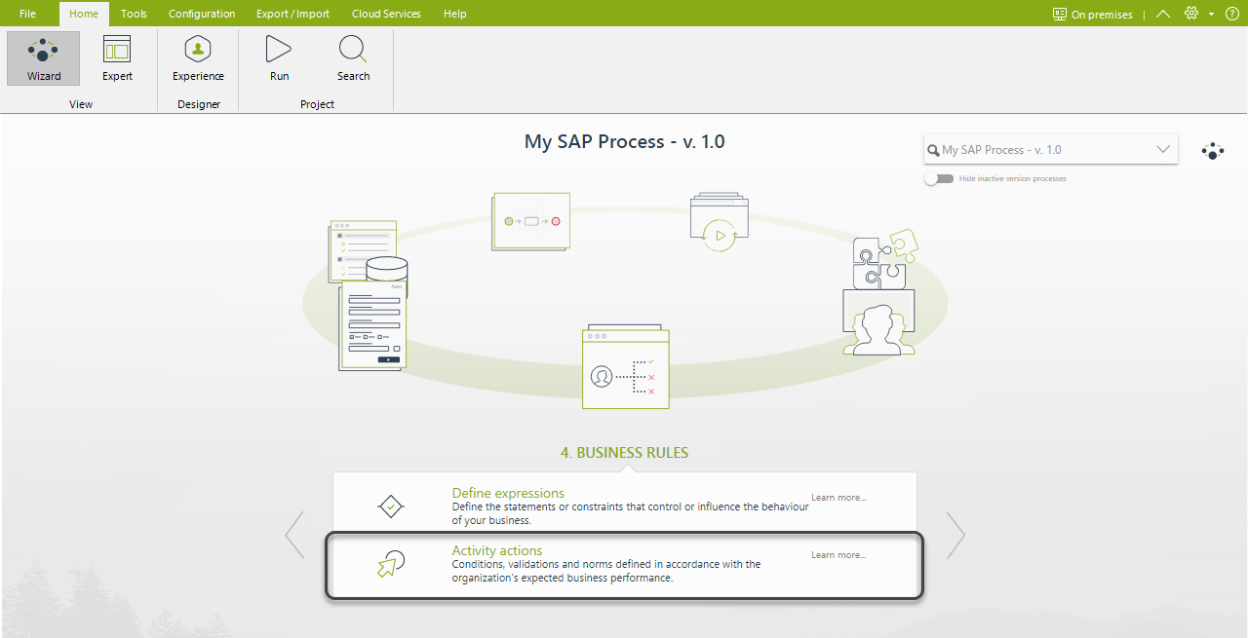Click Learn more for Define expressions

coord(838,498)
